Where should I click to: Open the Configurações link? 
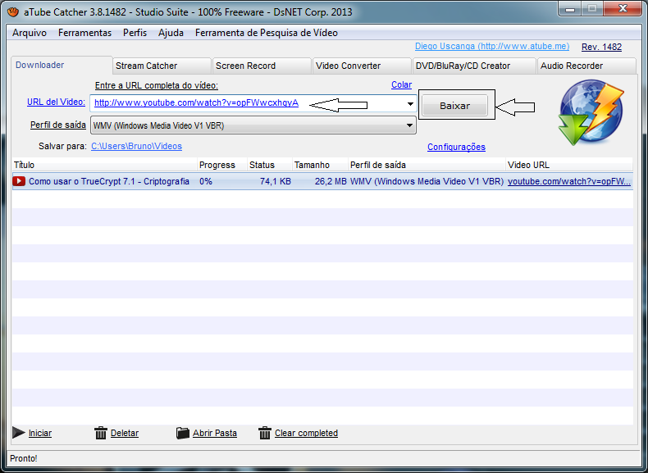click(x=456, y=148)
